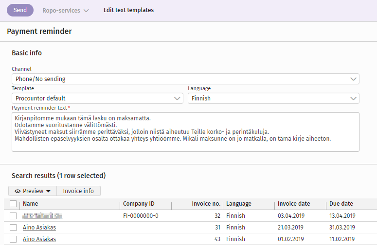Open Aino Asiakas link for invoice 43

coord(39,239)
